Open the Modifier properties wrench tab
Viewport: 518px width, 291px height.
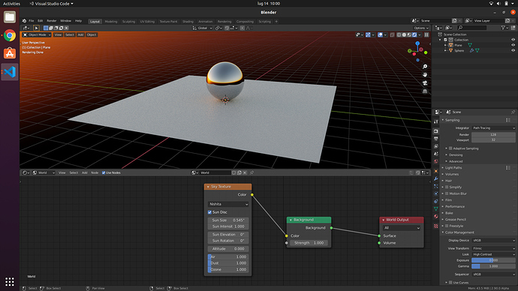coord(436,178)
